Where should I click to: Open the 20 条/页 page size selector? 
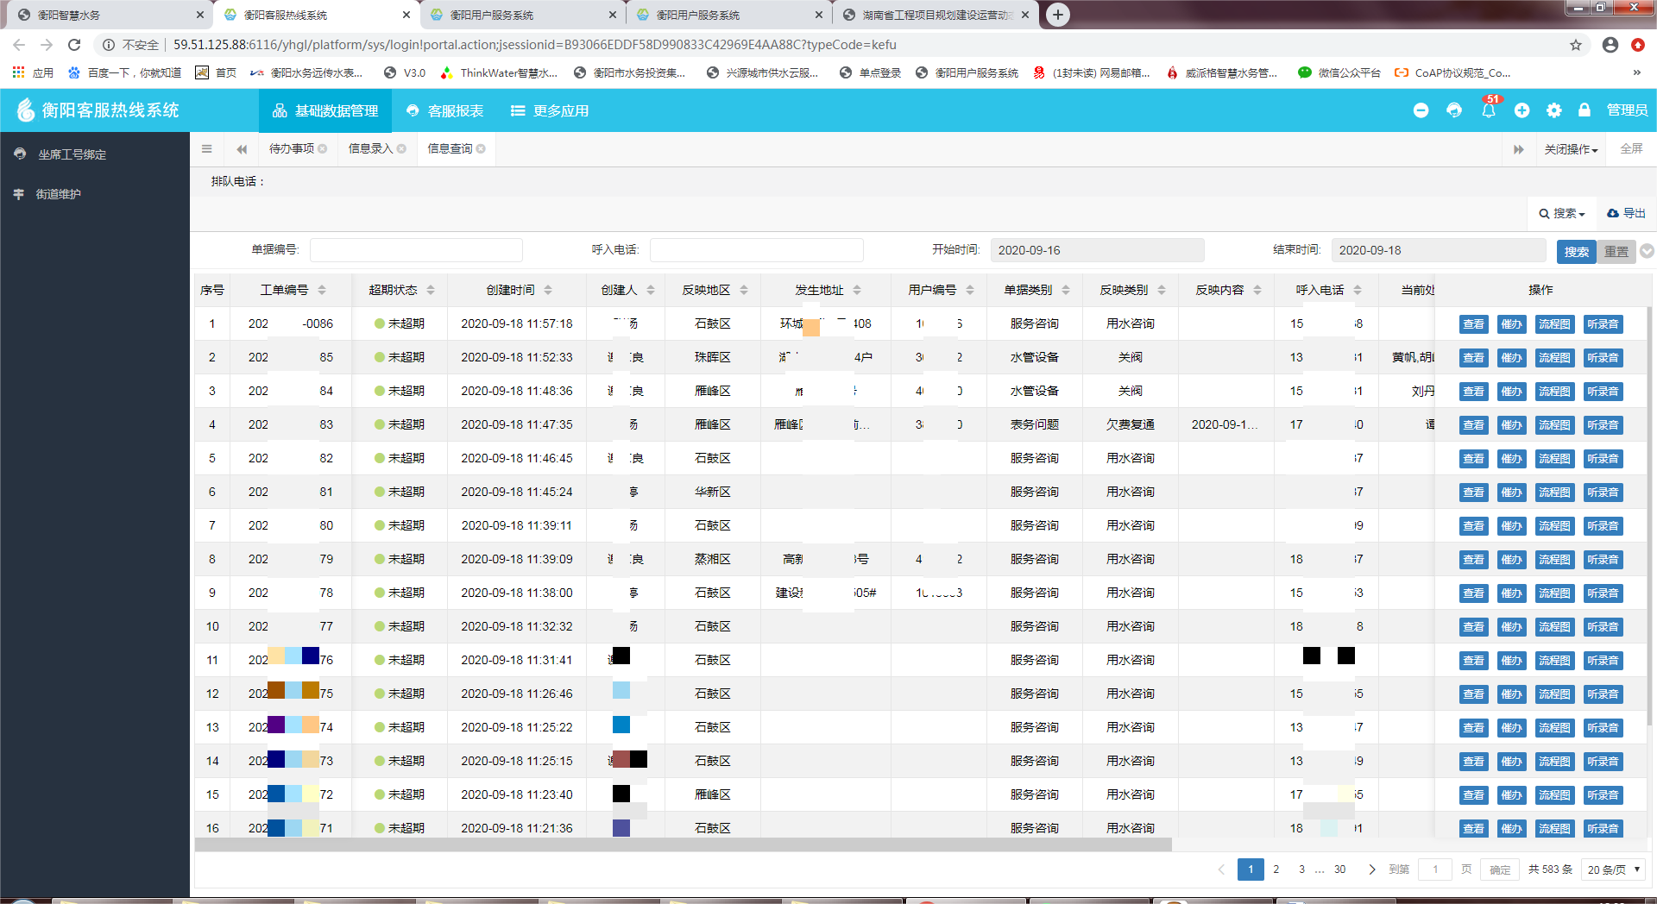coord(1613,869)
